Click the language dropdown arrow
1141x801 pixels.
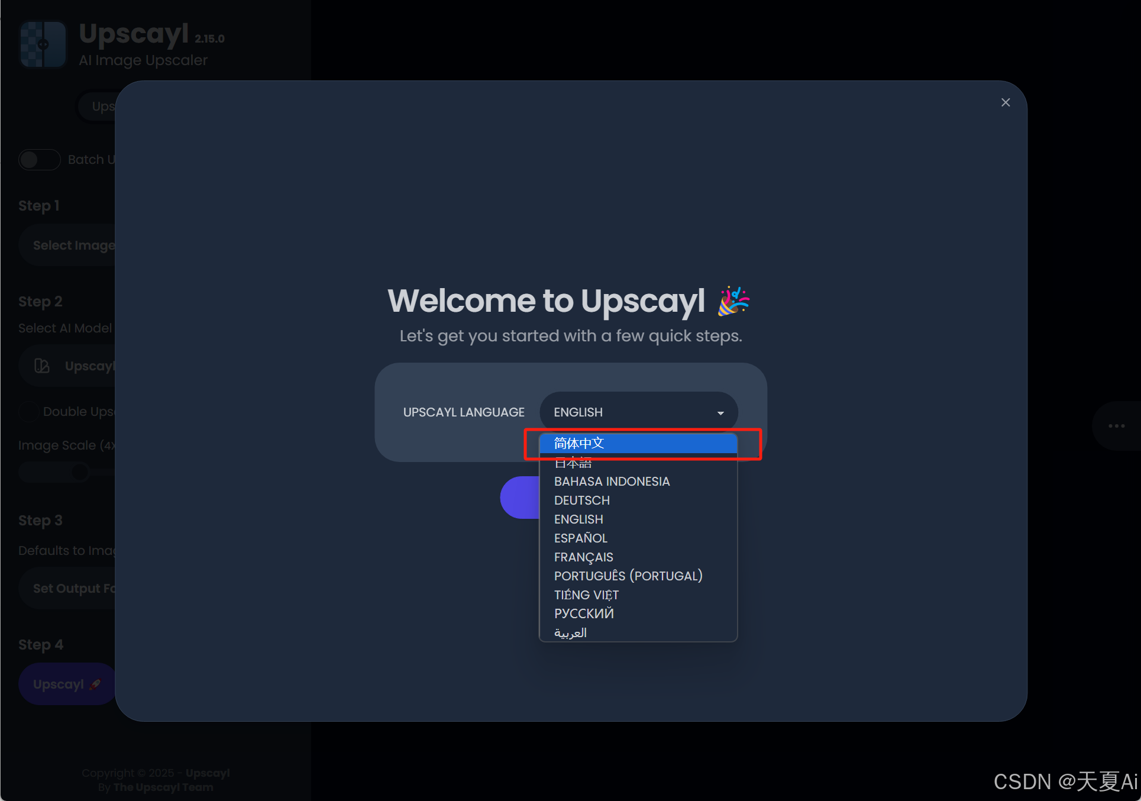[720, 413]
